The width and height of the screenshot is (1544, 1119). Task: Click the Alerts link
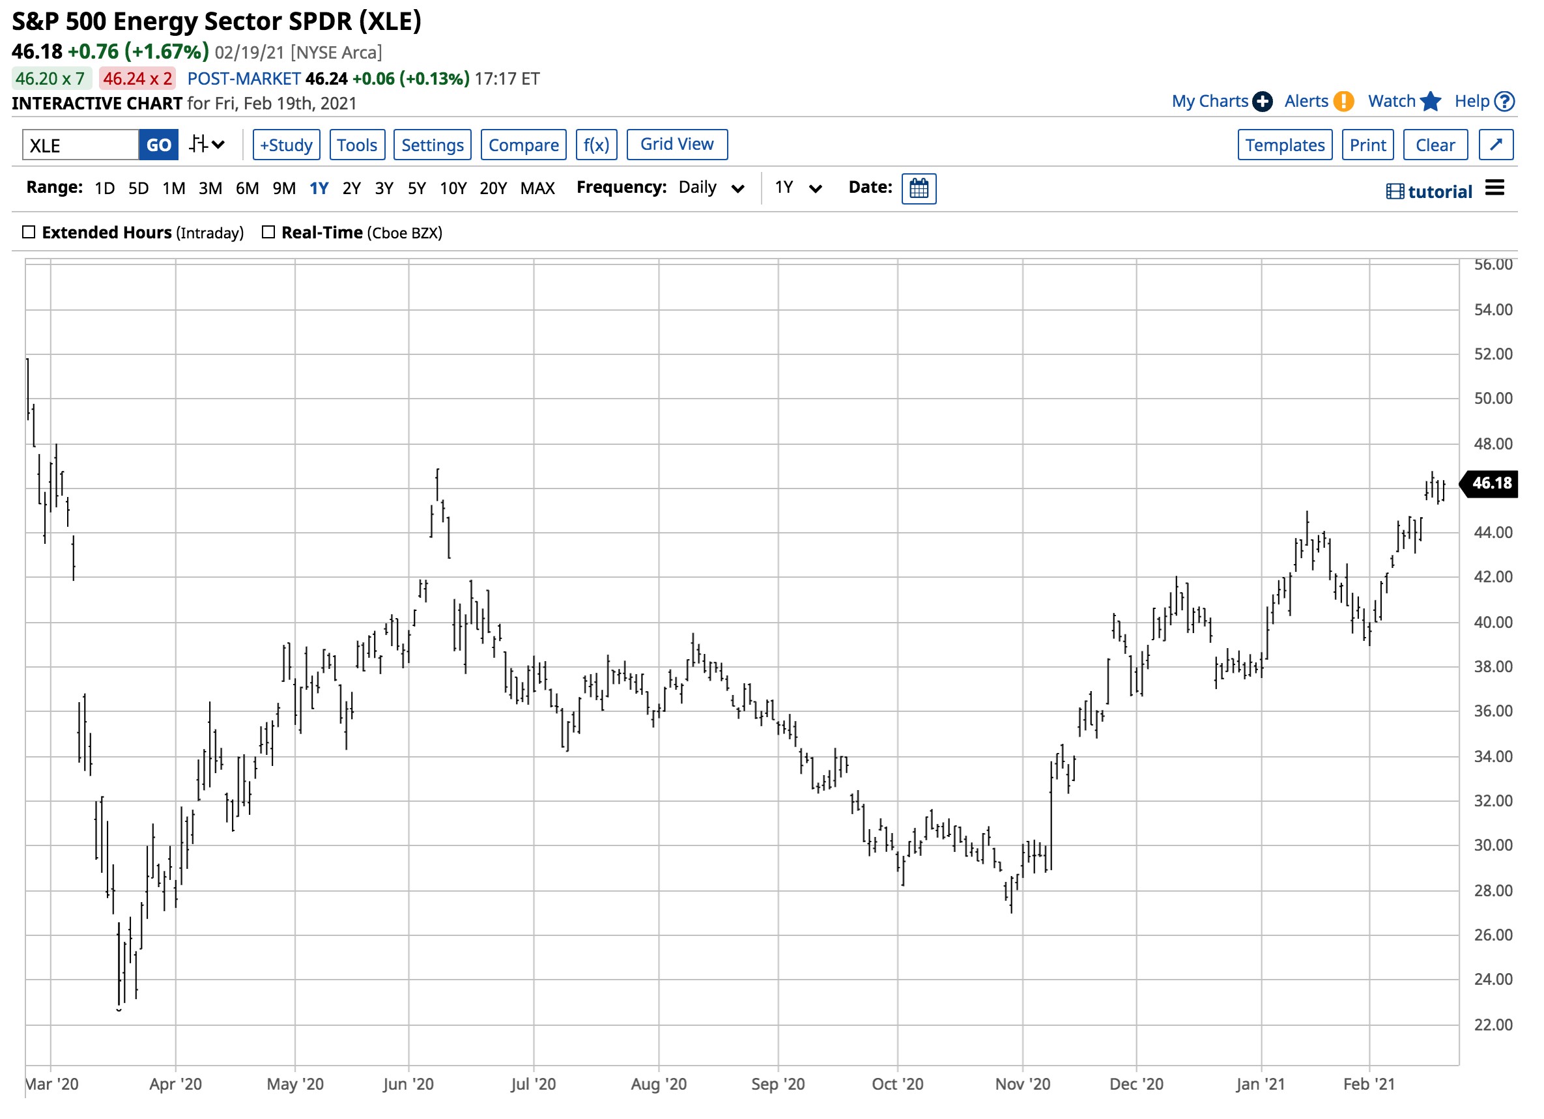[1306, 102]
